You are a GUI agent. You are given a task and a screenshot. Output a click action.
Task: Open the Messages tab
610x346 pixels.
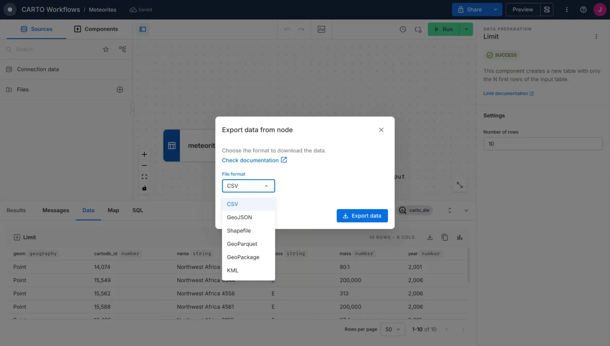(56, 210)
